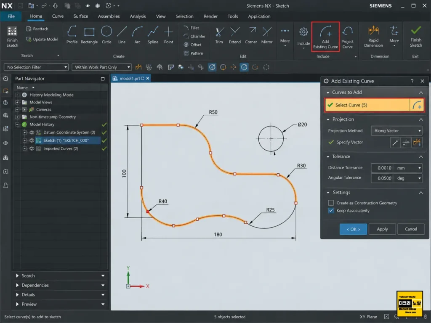Viewport: 431px width, 323px height.
Task: Collapse the Curves to Add section
Action: (421, 92)
